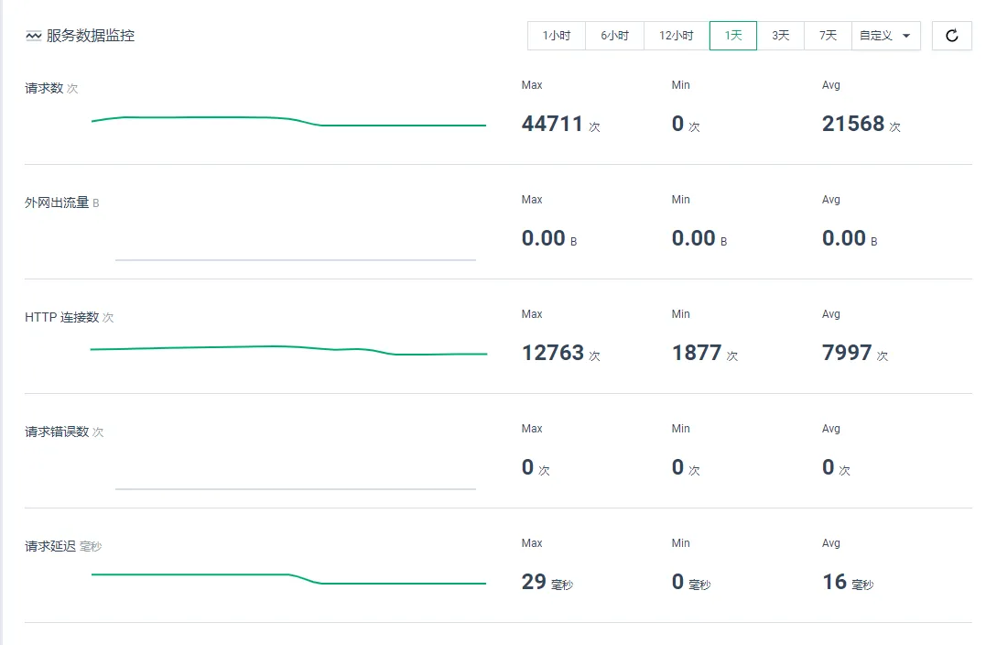Select the 6小时 time range

pos(614,36)
